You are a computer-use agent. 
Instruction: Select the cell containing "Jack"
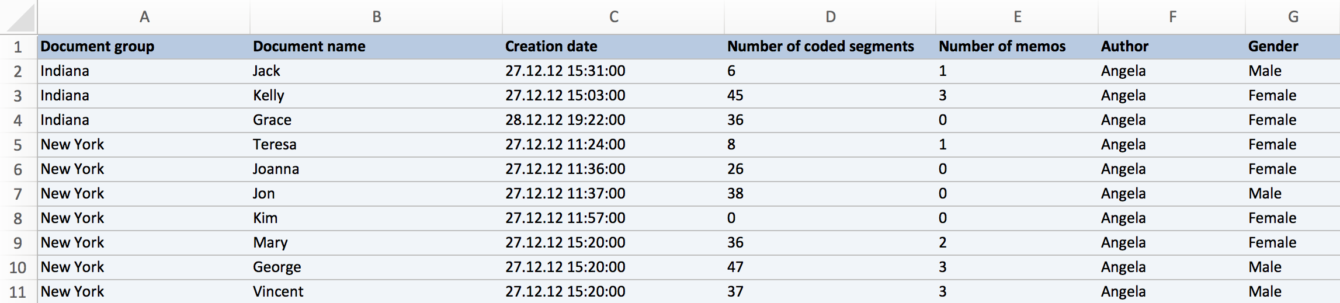[377, 71]
